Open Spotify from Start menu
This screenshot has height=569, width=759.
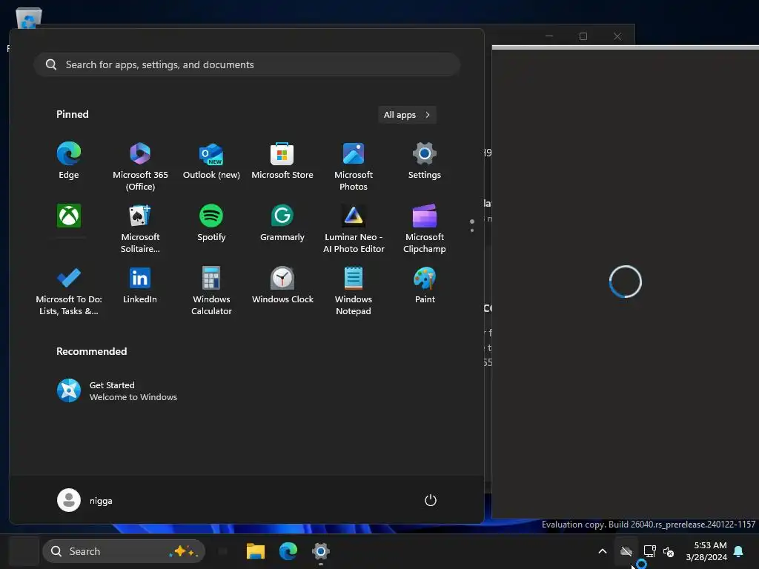point(211,223)
